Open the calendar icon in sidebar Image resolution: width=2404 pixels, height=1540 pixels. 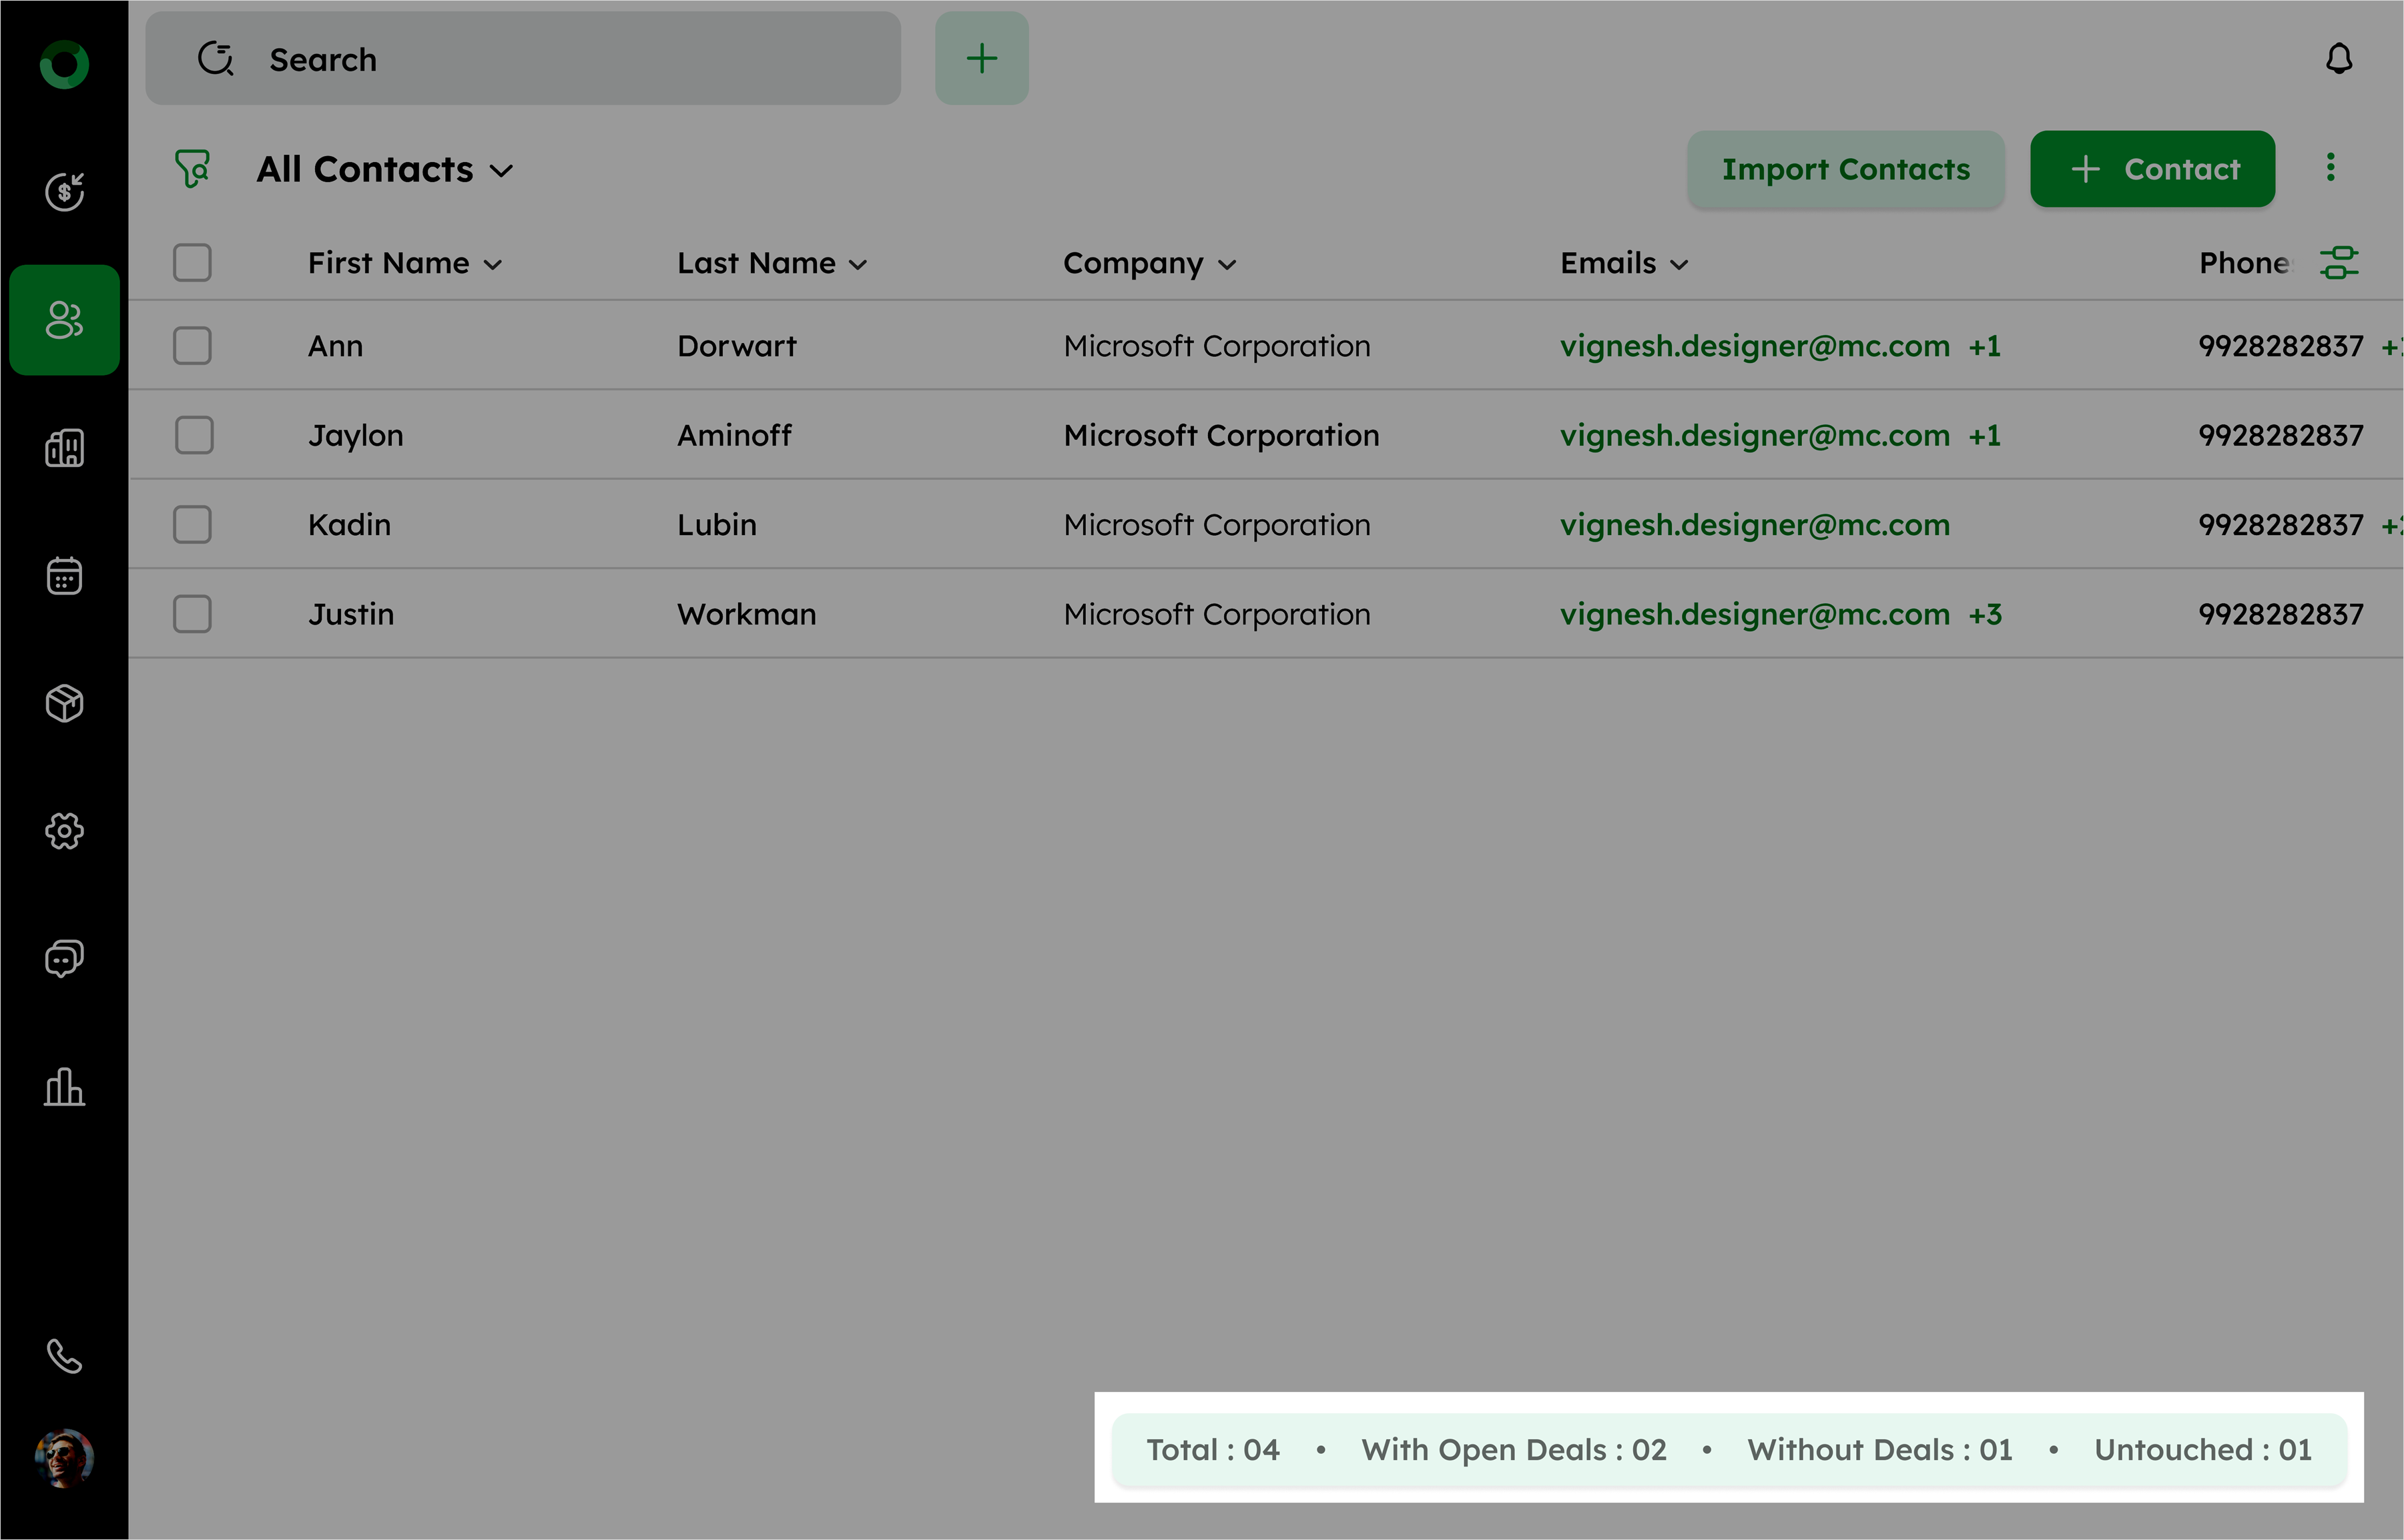(64, 575)
